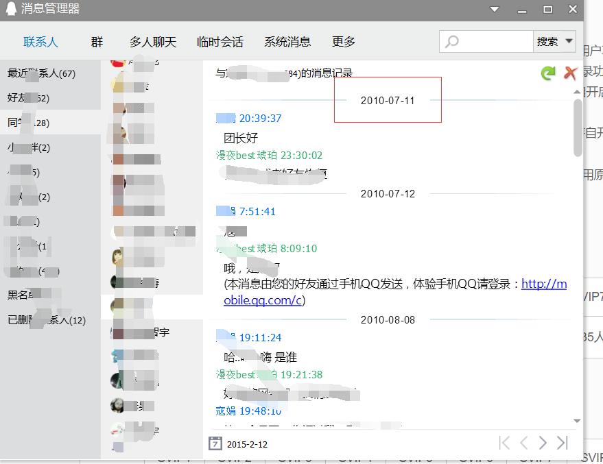Viewport: 603px width, 464px height.
Task: Click the magnifier icon in the search box
Action: tap(453, 41)
